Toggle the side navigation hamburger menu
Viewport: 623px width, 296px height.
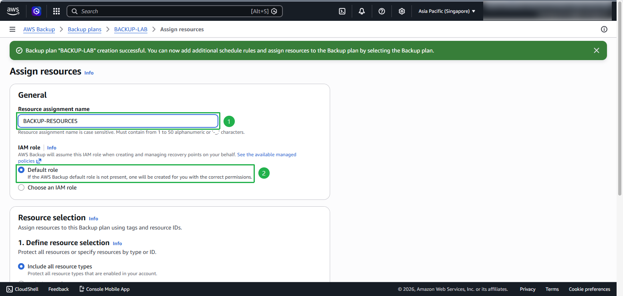point(12,29)
